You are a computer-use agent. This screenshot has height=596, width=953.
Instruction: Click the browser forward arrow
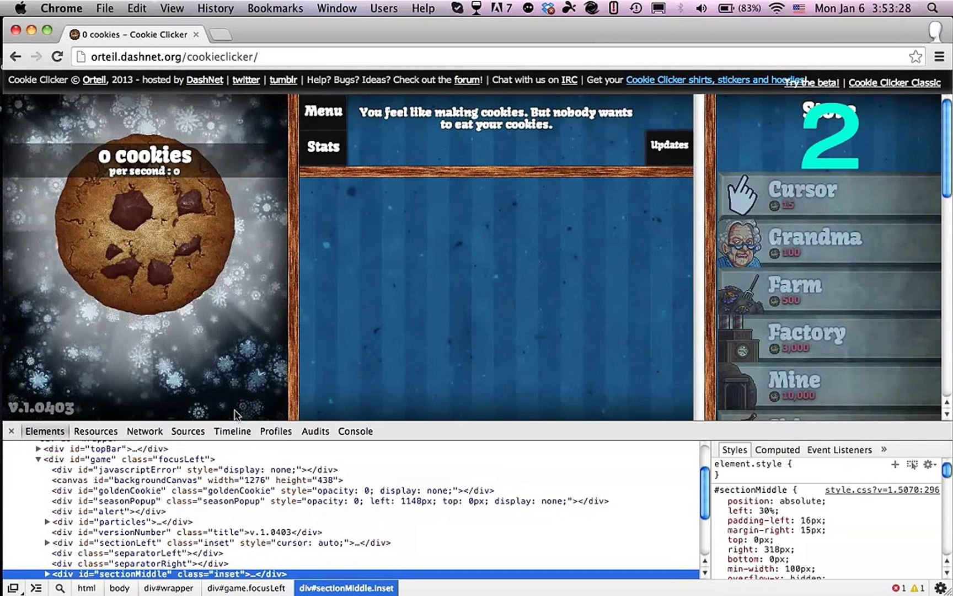coord(36,56)
